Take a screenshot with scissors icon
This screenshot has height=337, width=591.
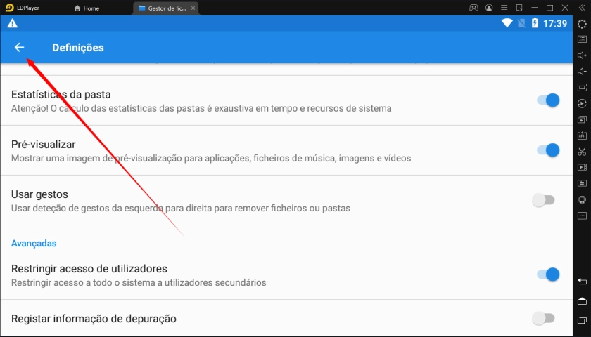point(582,152)
